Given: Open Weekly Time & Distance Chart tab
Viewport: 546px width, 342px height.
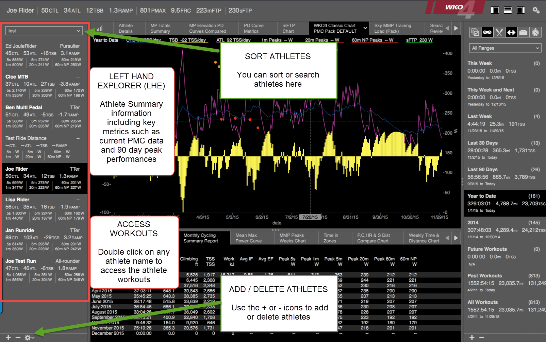Looking at the screenshot, I should pos(424,238).
